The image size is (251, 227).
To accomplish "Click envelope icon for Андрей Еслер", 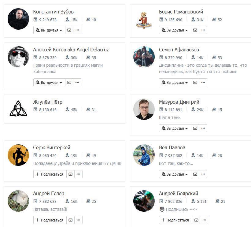I will [x=70, y=220].
